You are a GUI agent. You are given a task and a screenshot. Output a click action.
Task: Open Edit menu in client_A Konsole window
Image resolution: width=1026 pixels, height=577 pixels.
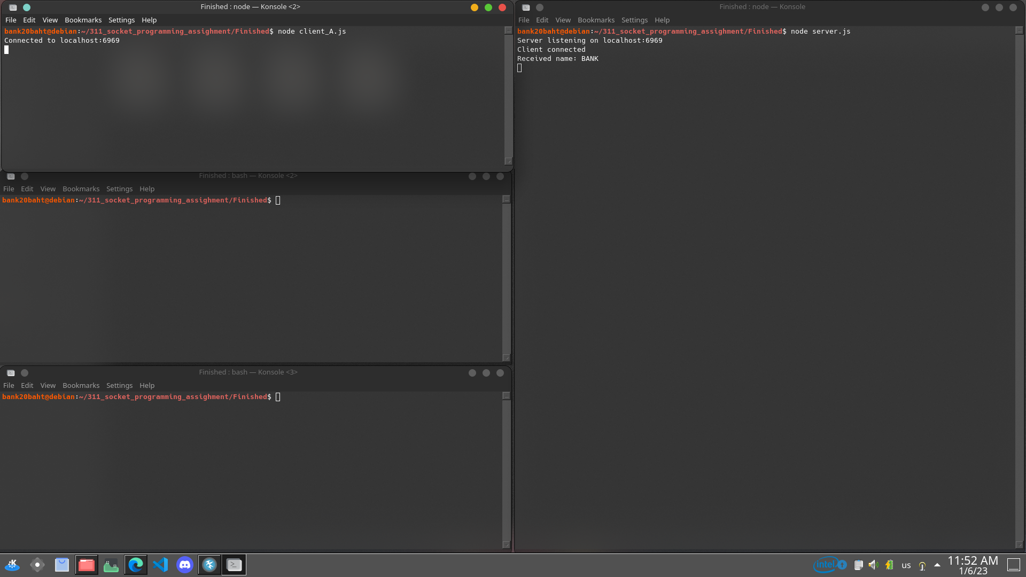(x=29, y=20)
